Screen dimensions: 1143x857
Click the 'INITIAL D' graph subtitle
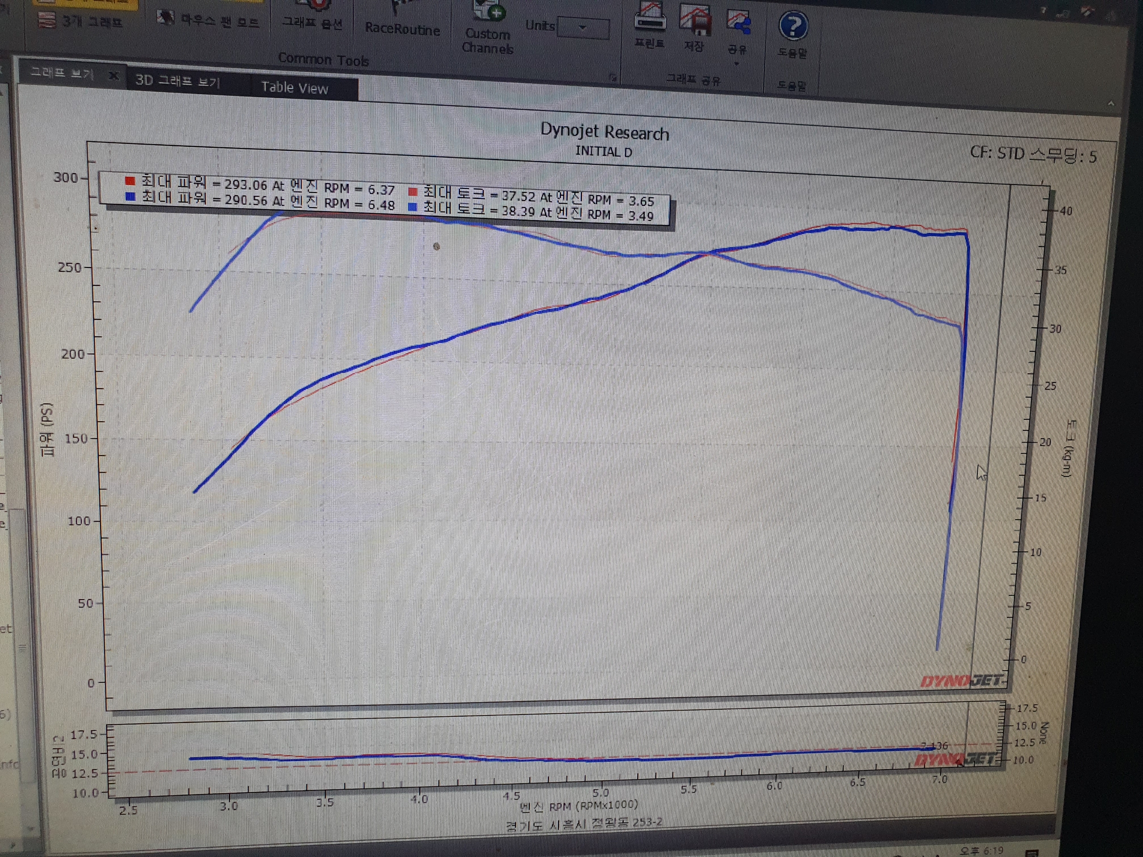pos(604,151)
